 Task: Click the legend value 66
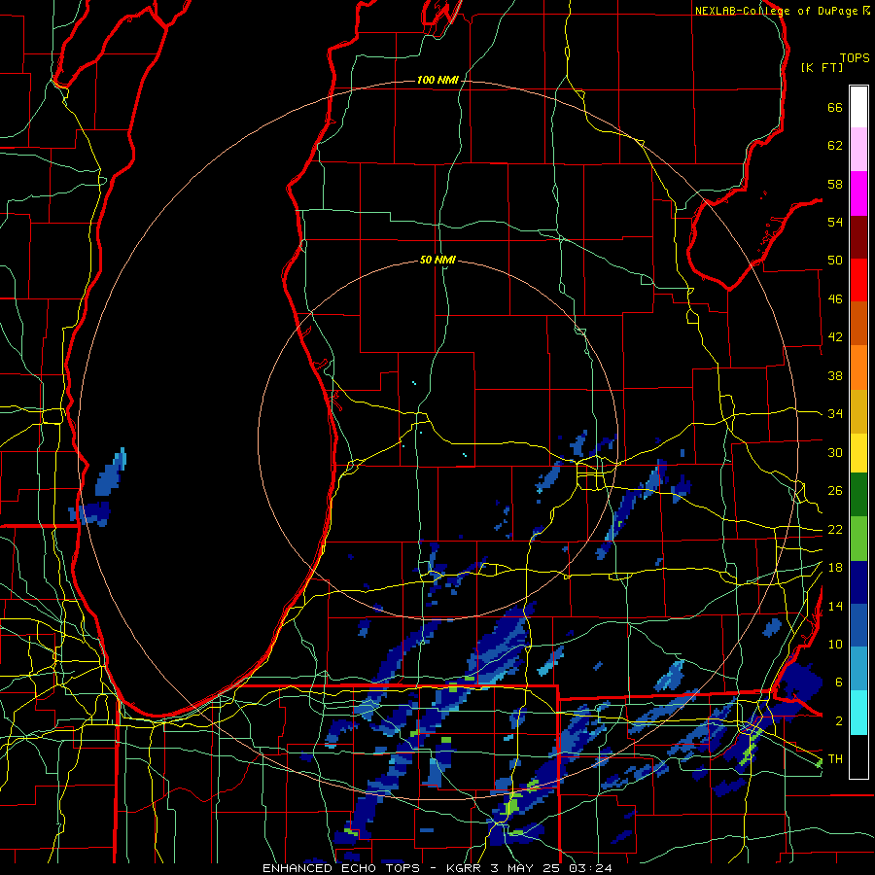(x=835, y=108)
